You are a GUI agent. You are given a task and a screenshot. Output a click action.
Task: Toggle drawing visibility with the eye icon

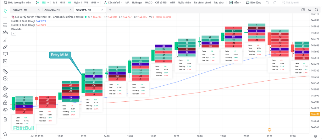(x=5, y=110)
